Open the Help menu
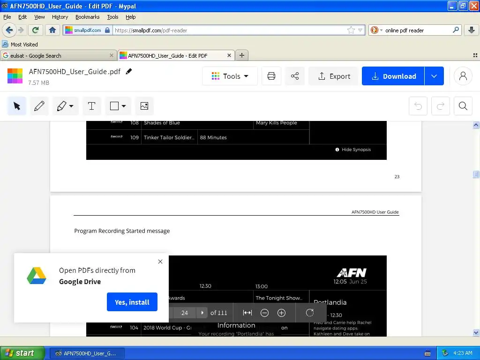The height and width of the screenshot is (360, 480). [x=131, y=17]
